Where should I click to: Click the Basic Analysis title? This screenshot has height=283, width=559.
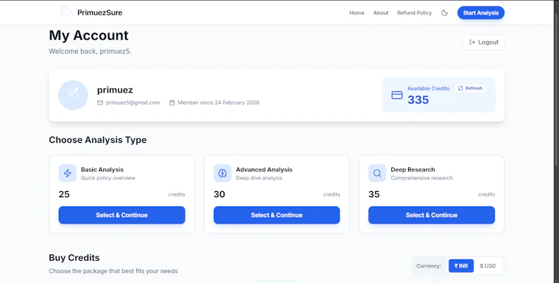pos(102,169)
